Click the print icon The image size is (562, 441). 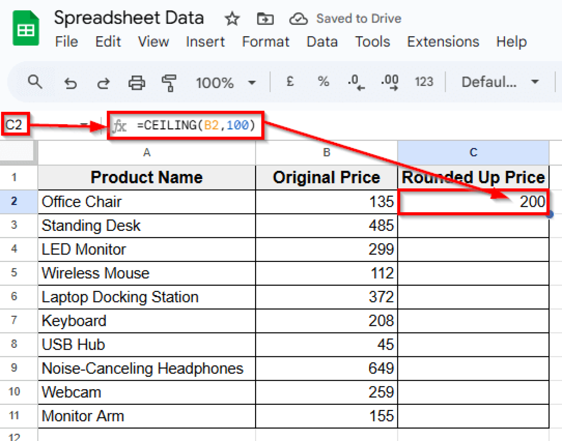click(136, 83)
